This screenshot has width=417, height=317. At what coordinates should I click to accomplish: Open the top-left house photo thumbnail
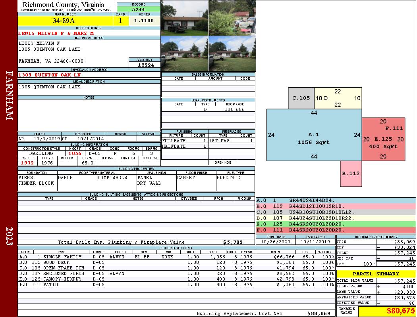[185, 18]
